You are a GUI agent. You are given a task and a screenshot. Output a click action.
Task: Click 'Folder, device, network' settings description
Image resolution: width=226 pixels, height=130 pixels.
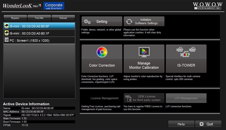point(101,31)
